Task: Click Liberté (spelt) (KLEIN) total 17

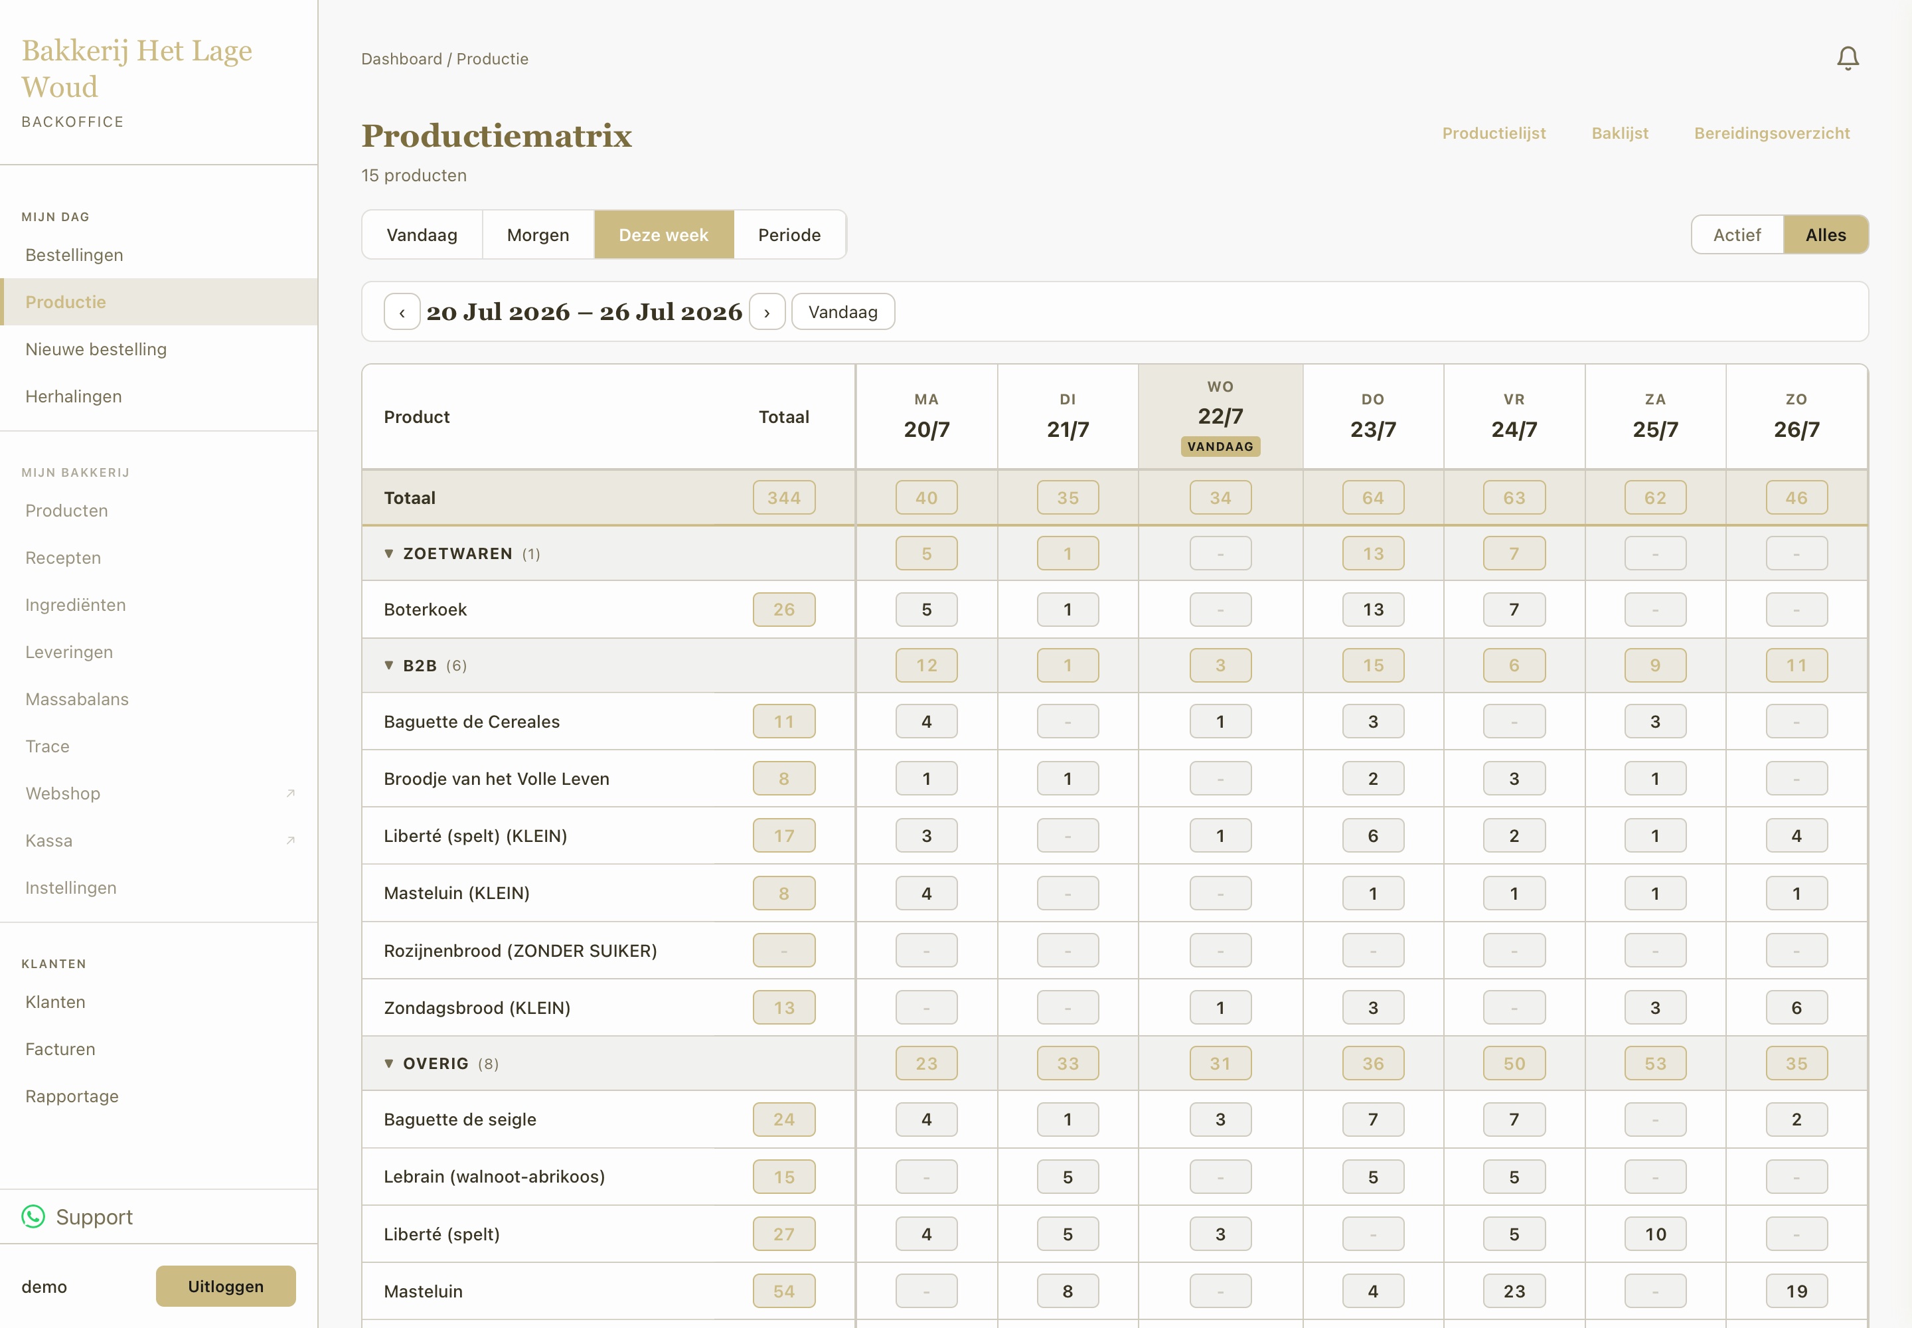Action: pos(784,835)
